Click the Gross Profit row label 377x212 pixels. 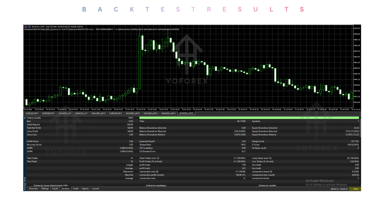pyautogui.click(x=32, y=131)
